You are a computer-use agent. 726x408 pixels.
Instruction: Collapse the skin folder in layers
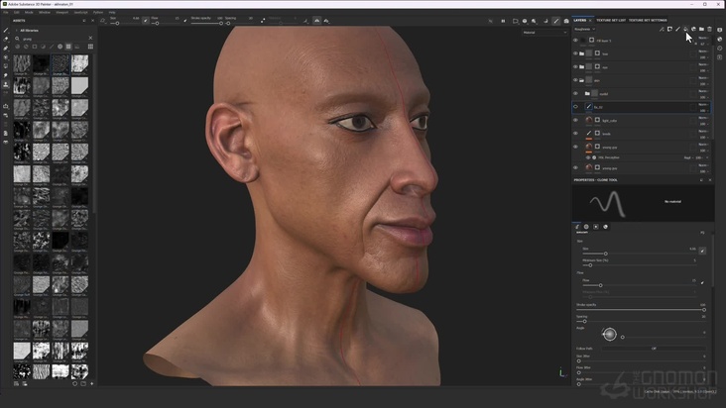pos(581,80)
